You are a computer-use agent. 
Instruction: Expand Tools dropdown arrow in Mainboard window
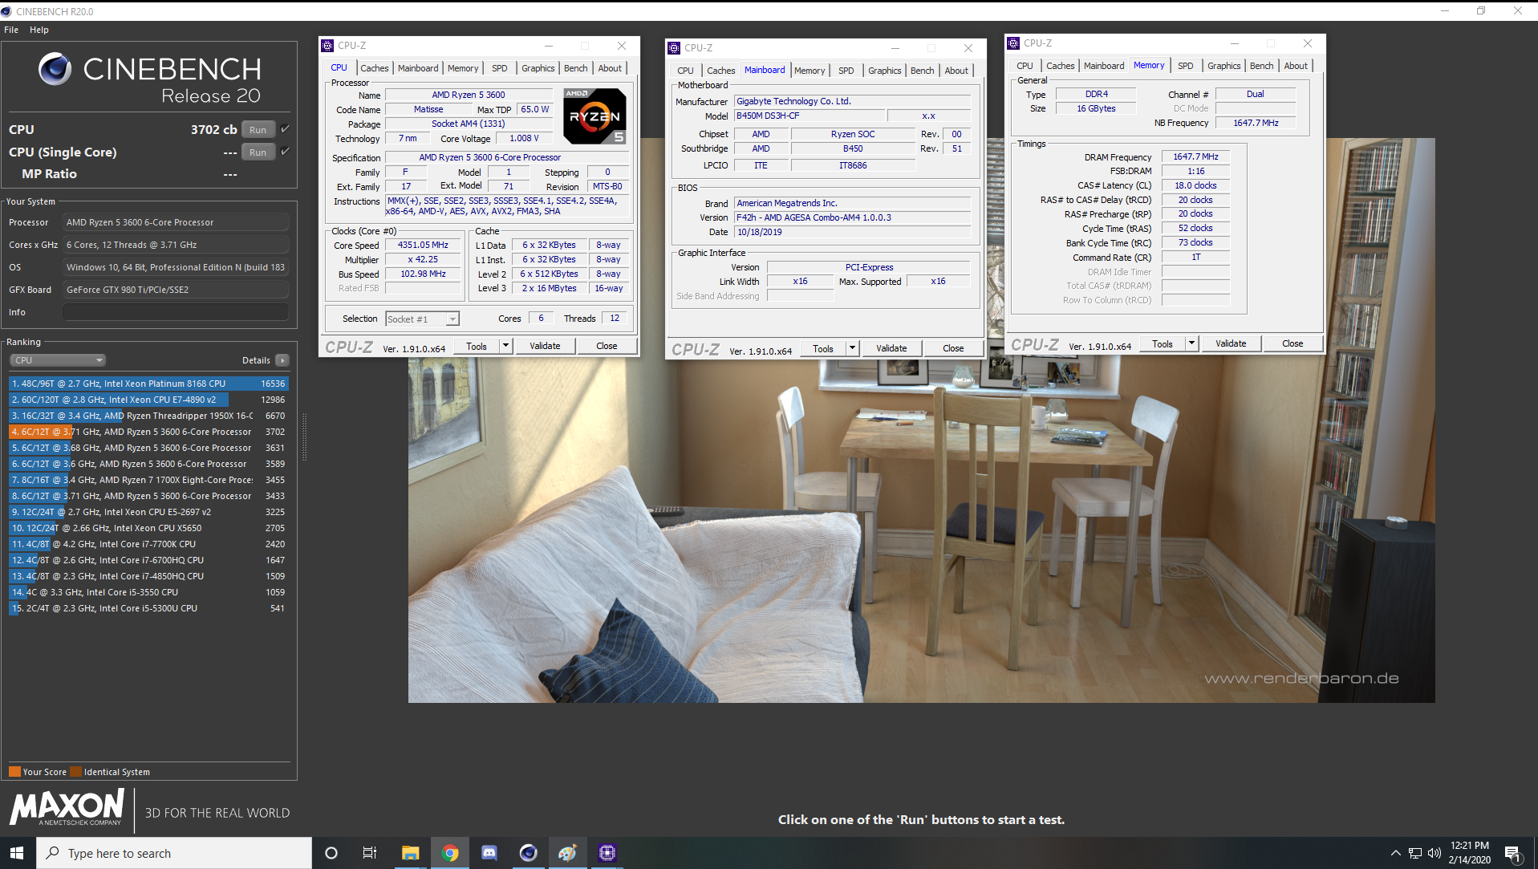(x=852, y=348)
